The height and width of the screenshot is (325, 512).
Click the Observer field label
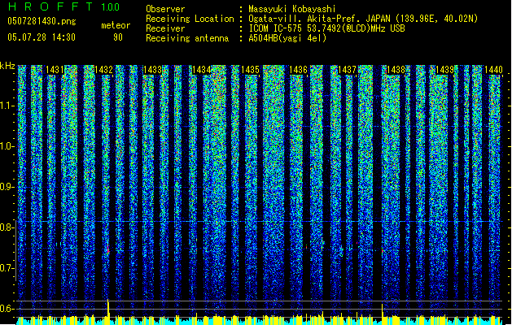pyautogui.click(x=165, y=9)
